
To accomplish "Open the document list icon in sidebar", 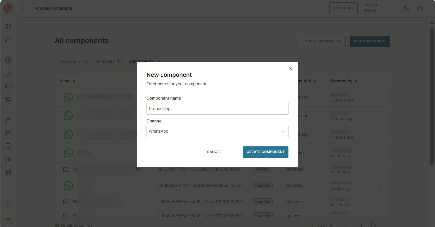I will 8,146.
